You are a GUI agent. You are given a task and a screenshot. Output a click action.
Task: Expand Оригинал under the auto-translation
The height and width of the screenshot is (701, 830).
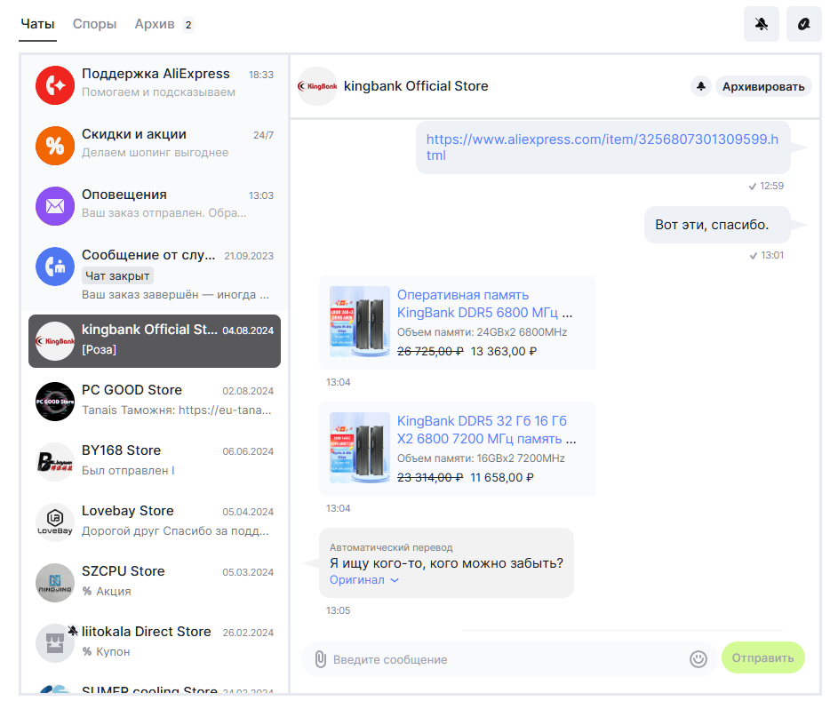point(364,580)
